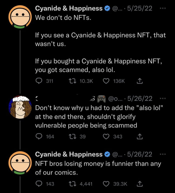
Task: Open more options for the 5/25/22 tweet
Action: (163, 8)
